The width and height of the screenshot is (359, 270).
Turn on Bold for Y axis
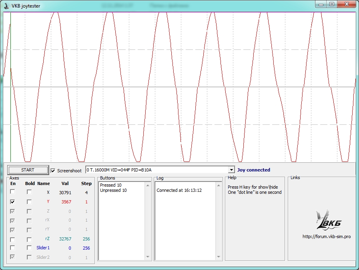(29, 202)
